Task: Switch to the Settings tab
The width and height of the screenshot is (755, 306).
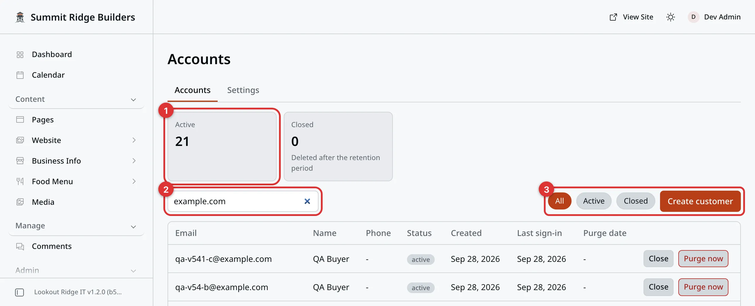Action: coord(243,90)
